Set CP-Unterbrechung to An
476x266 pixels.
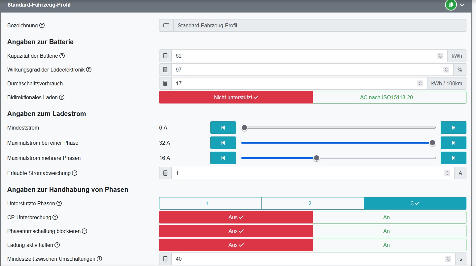tap(390, 217)
